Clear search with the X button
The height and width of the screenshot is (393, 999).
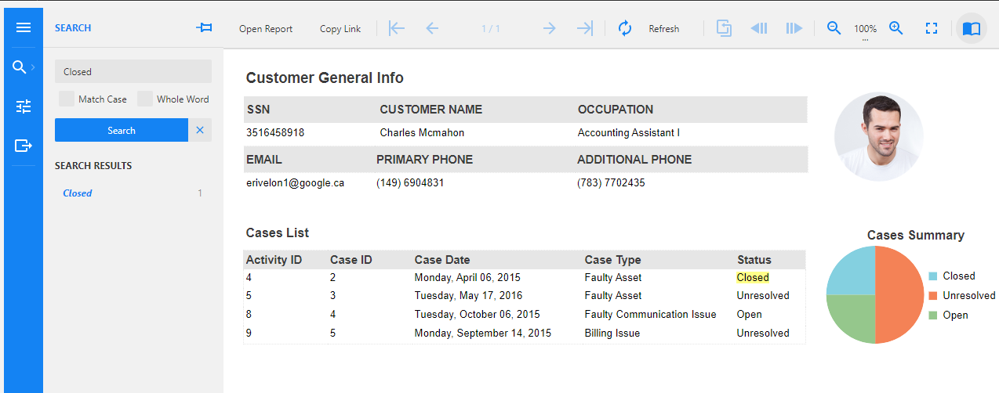200,130
